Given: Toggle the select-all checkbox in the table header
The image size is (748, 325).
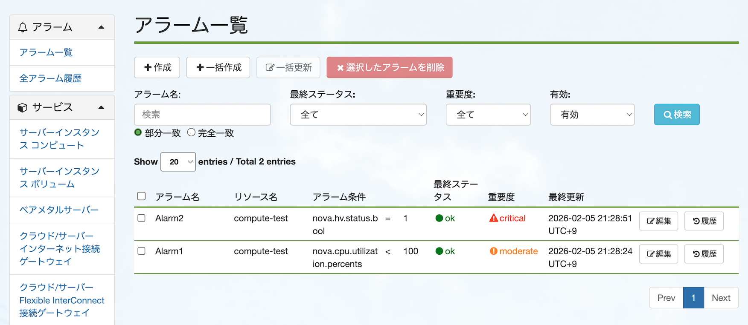Looking at the screenshot, I should tap(142, 196).
